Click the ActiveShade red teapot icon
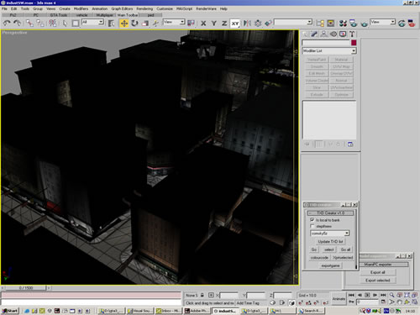Viewport: 420px width, 315px height. tap(412, 23)
